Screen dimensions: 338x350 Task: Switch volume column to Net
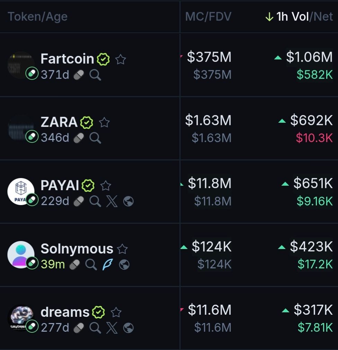[x=322, y=17]
